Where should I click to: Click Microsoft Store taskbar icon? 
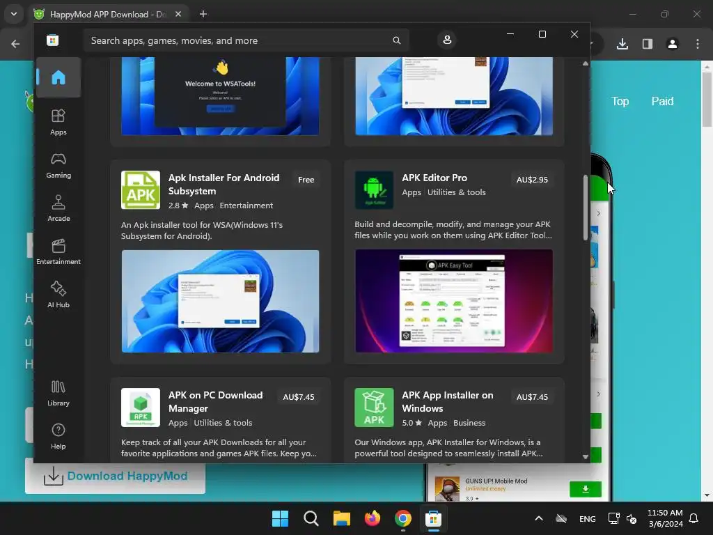[433, 518]
